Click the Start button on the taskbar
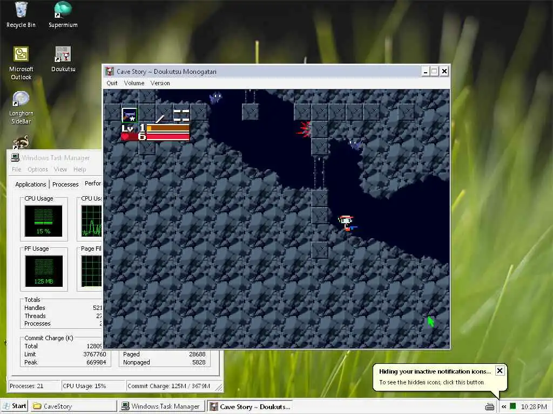Screen dimensions: 553x414 (15, 406)
